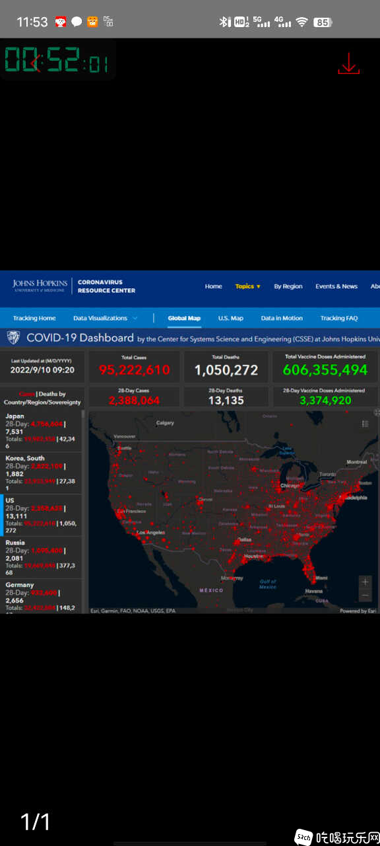This screenshot has height=846, width=380.
Task: Tap the 1/1 page indicator
Action: click(x=36, y=822)
